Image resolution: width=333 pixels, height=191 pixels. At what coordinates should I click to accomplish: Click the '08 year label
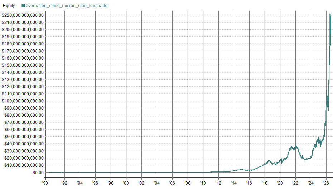click(188, 183)
